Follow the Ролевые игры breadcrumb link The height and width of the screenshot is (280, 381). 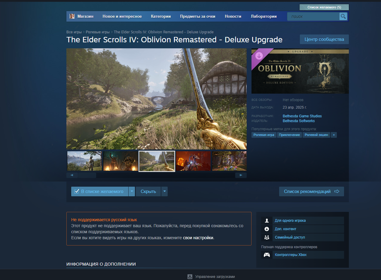point(98,32)
